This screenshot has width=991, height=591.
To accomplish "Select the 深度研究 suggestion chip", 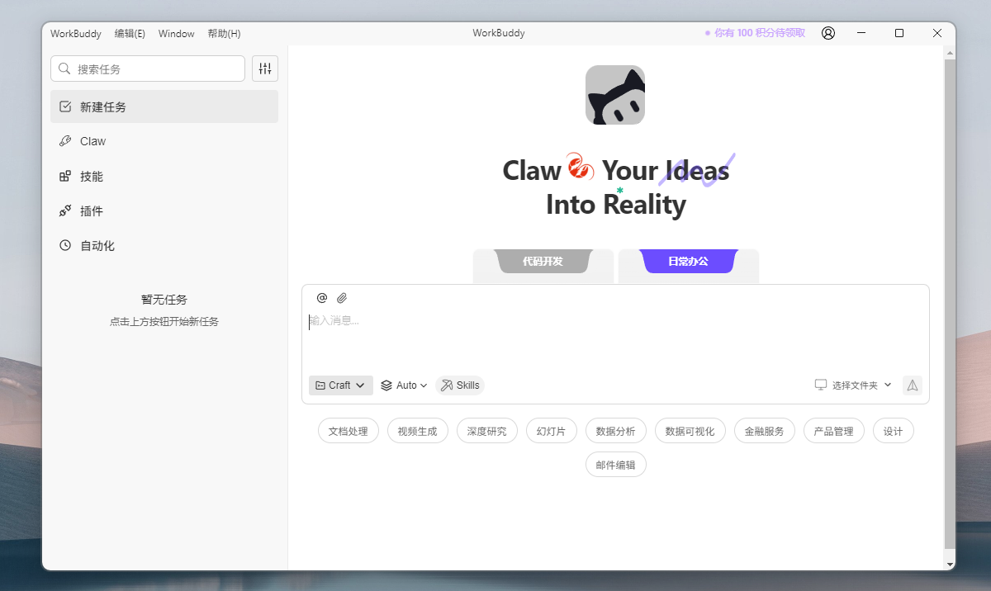I will pyautogui.click(x=486, y=431).
